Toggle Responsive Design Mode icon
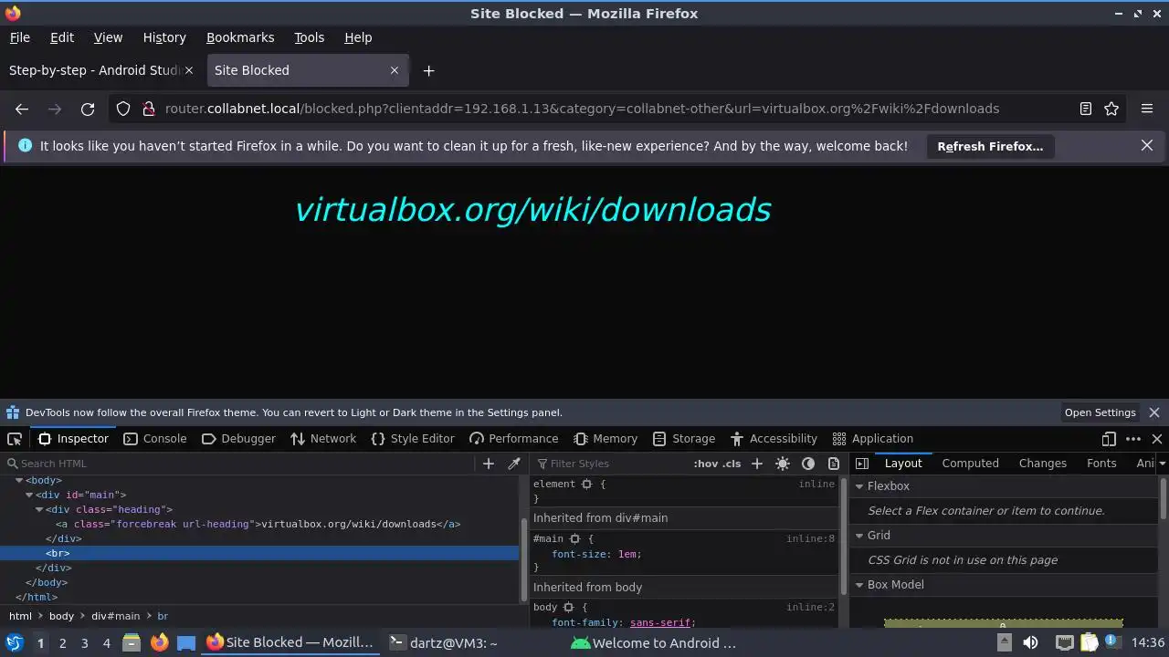 (x=1109, y=439)
